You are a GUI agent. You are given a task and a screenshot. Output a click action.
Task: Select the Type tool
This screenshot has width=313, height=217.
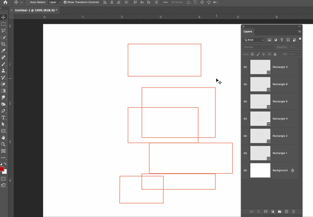(3, 117)
